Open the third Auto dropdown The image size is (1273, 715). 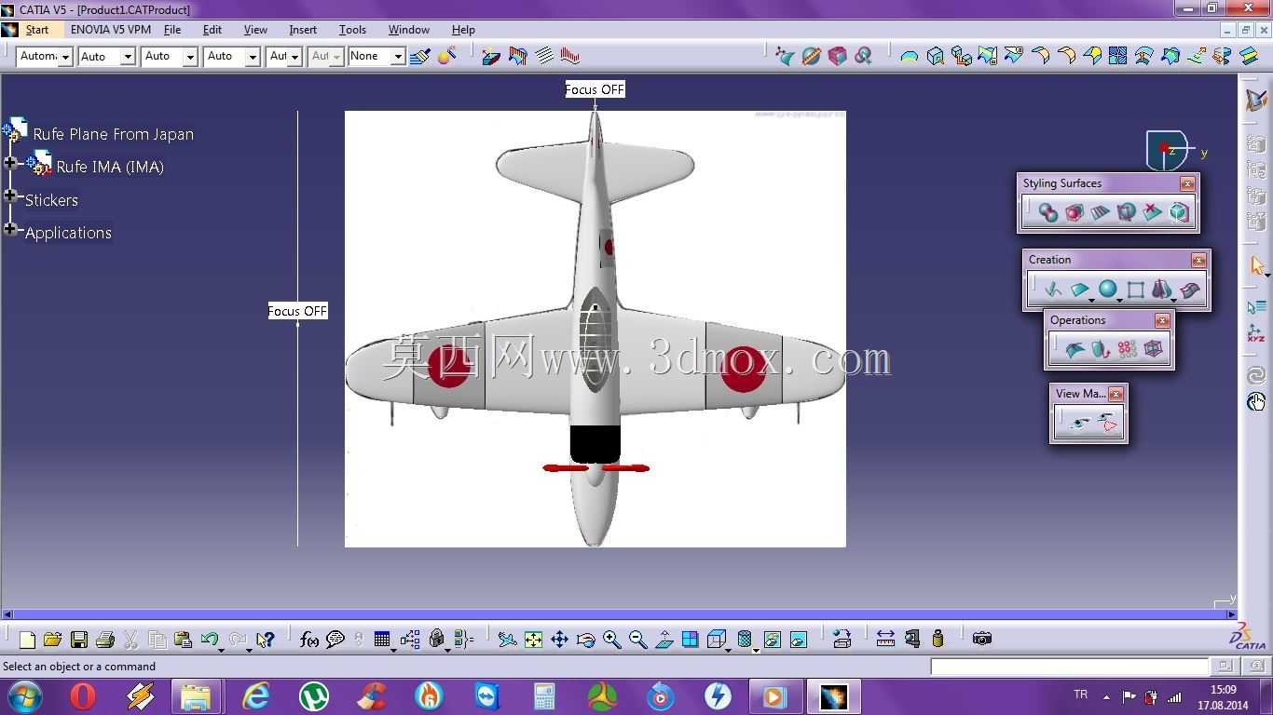click(253, 57)
